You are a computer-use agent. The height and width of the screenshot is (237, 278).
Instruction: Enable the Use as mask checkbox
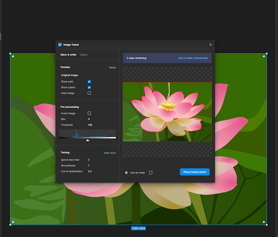151,173
